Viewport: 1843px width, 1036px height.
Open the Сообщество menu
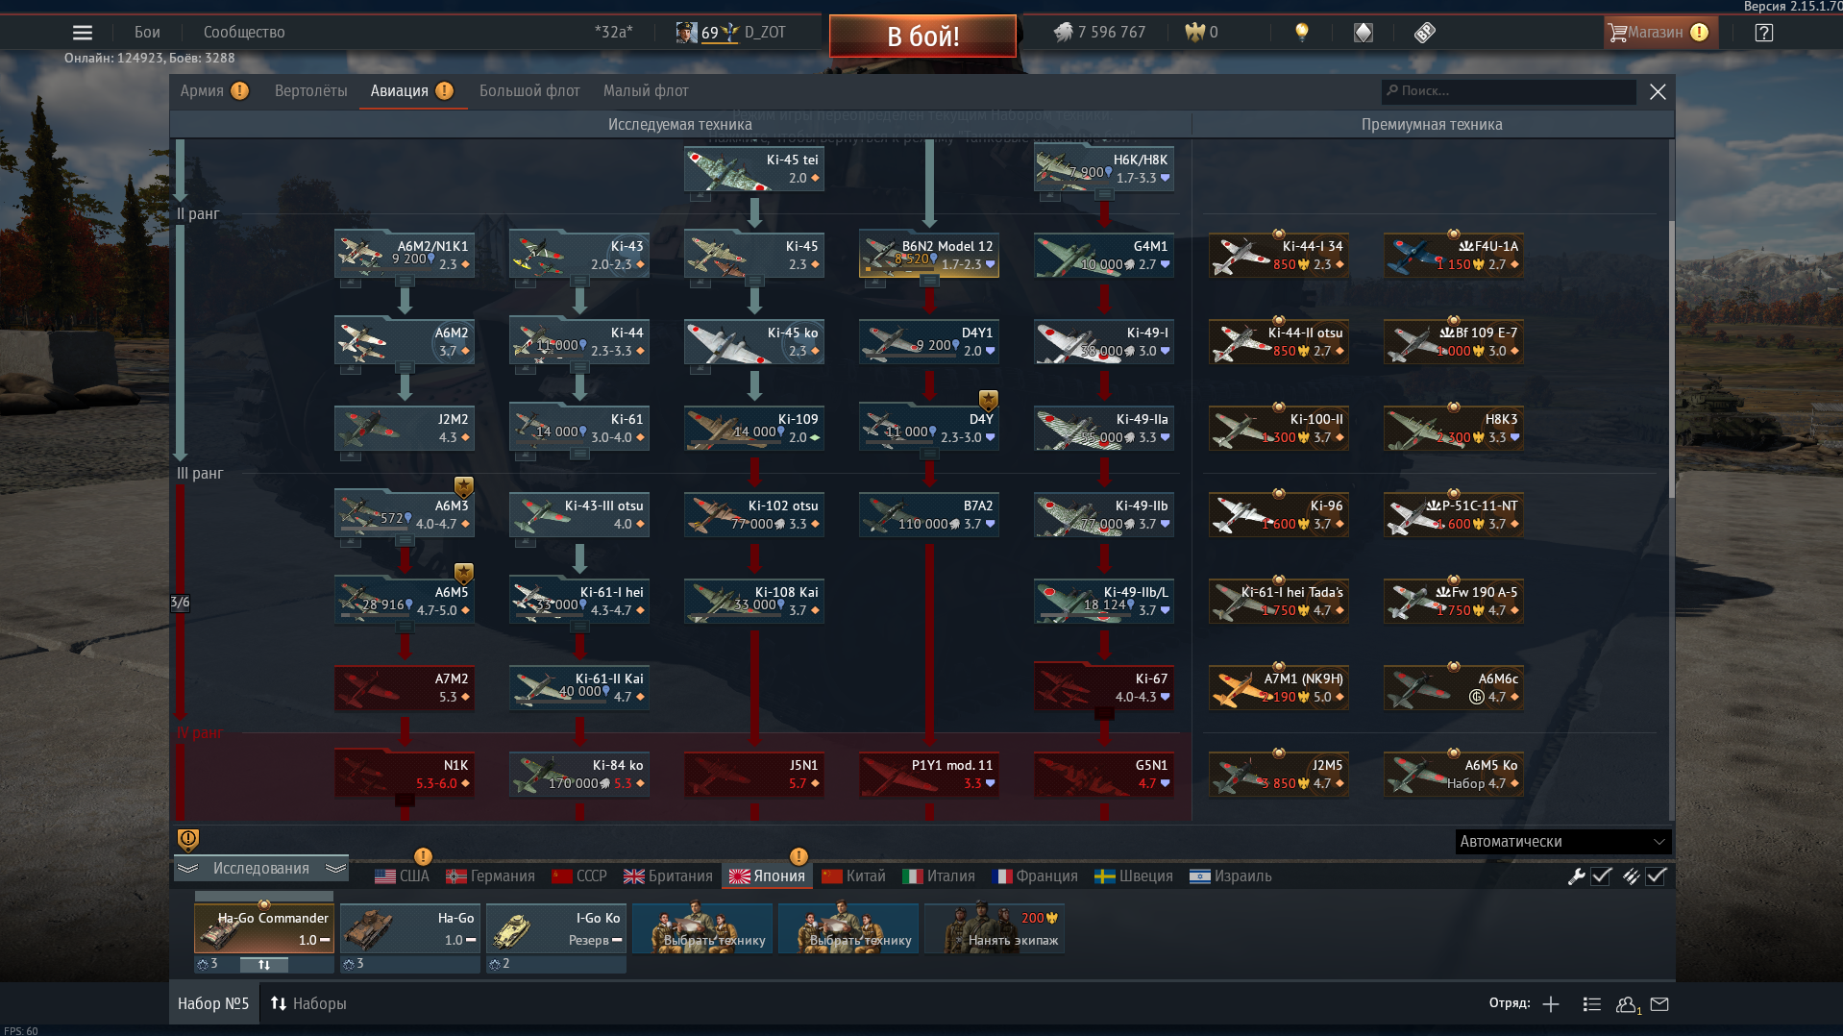(244, 33)
